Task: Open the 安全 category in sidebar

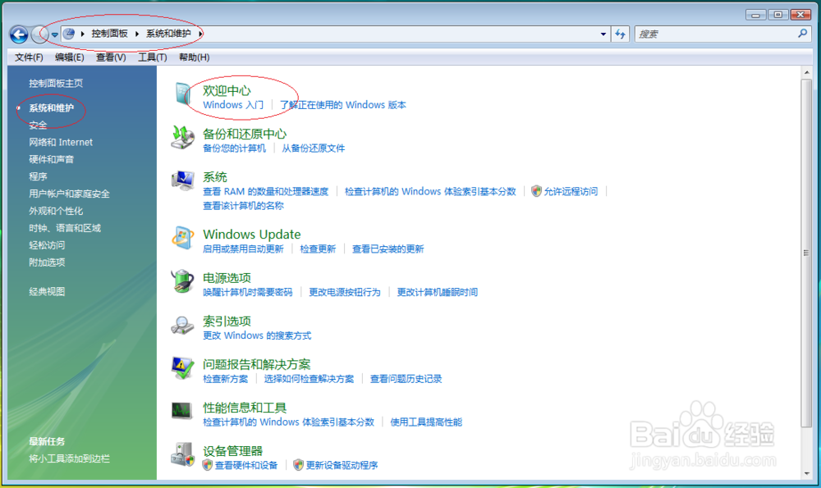Action: tap(38, 125)
